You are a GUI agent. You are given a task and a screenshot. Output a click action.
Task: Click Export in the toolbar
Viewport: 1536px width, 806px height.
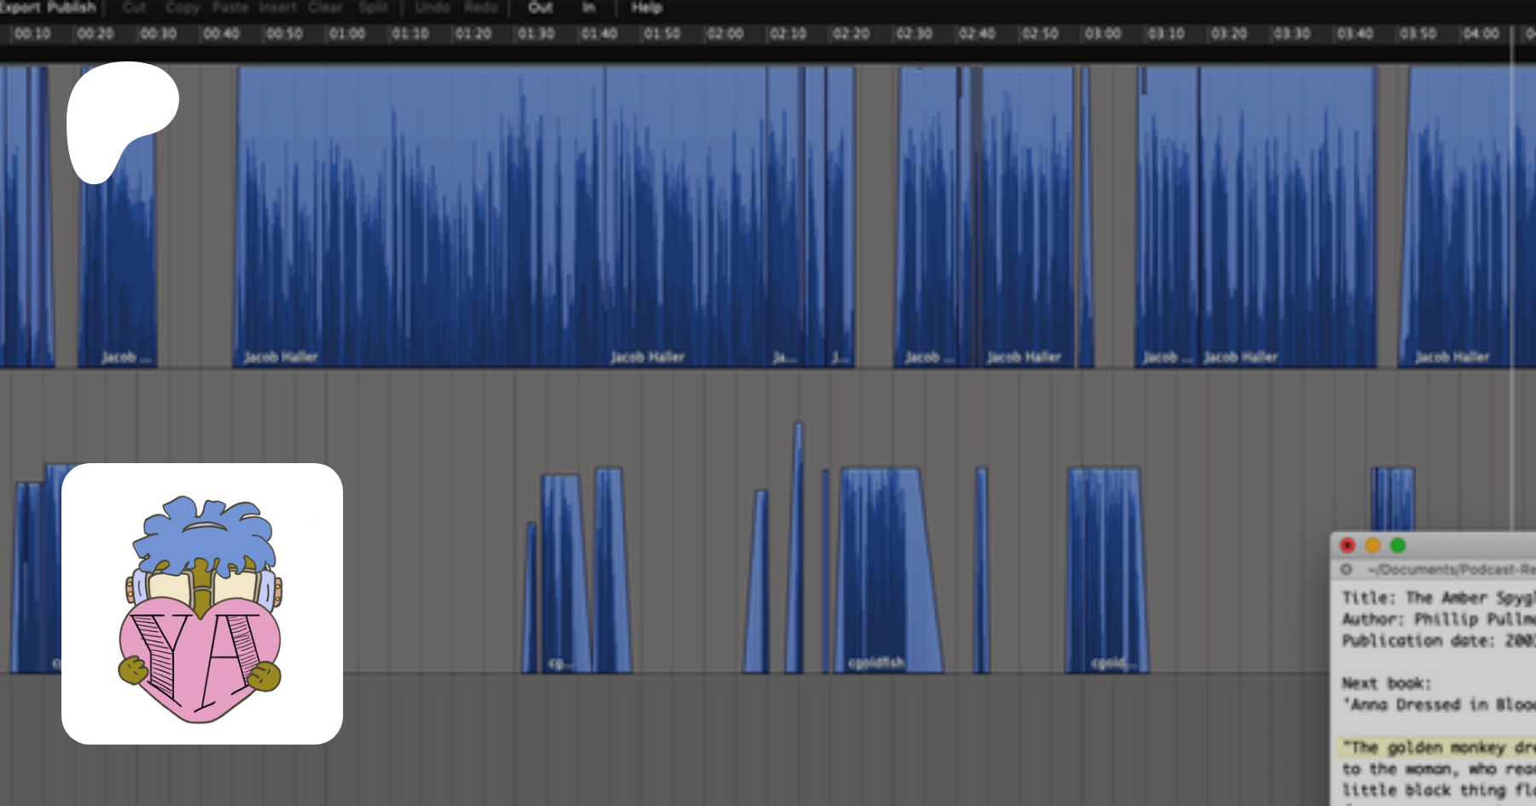(20, 8)
